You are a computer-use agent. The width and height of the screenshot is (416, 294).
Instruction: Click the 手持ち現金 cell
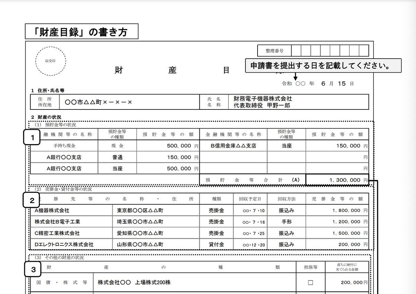(64, 146)
